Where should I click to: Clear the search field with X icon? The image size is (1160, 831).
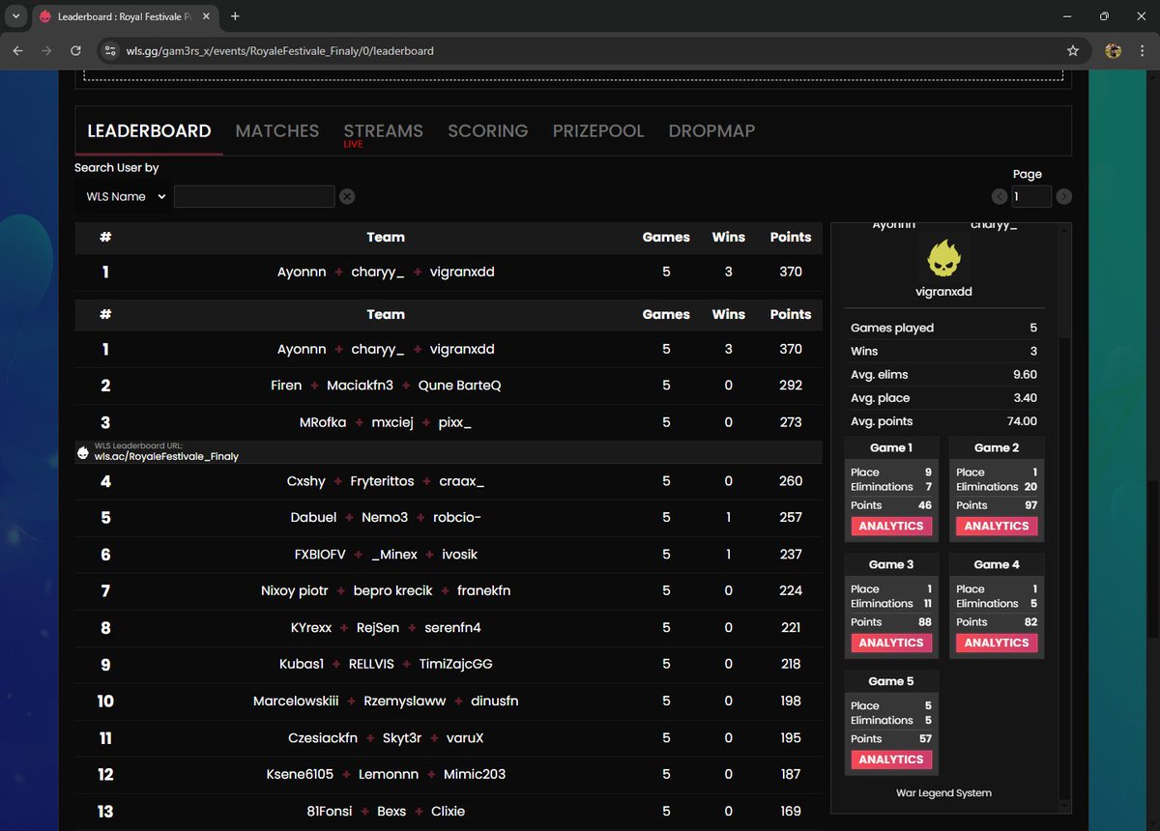point(347,196)
